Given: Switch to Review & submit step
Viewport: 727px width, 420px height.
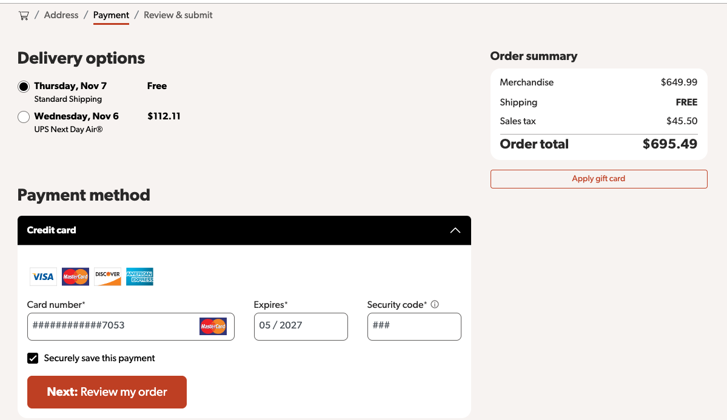Looking at the screenshot, I should pos(178,15).
